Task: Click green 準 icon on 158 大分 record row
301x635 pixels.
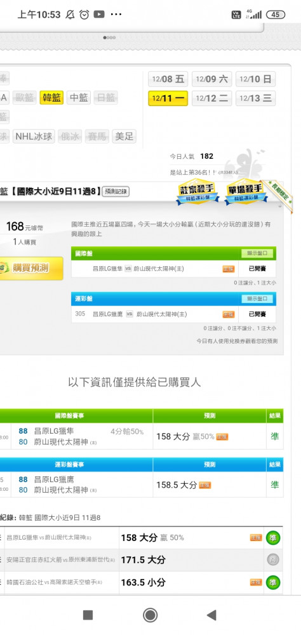Action: tap(273, 538)
